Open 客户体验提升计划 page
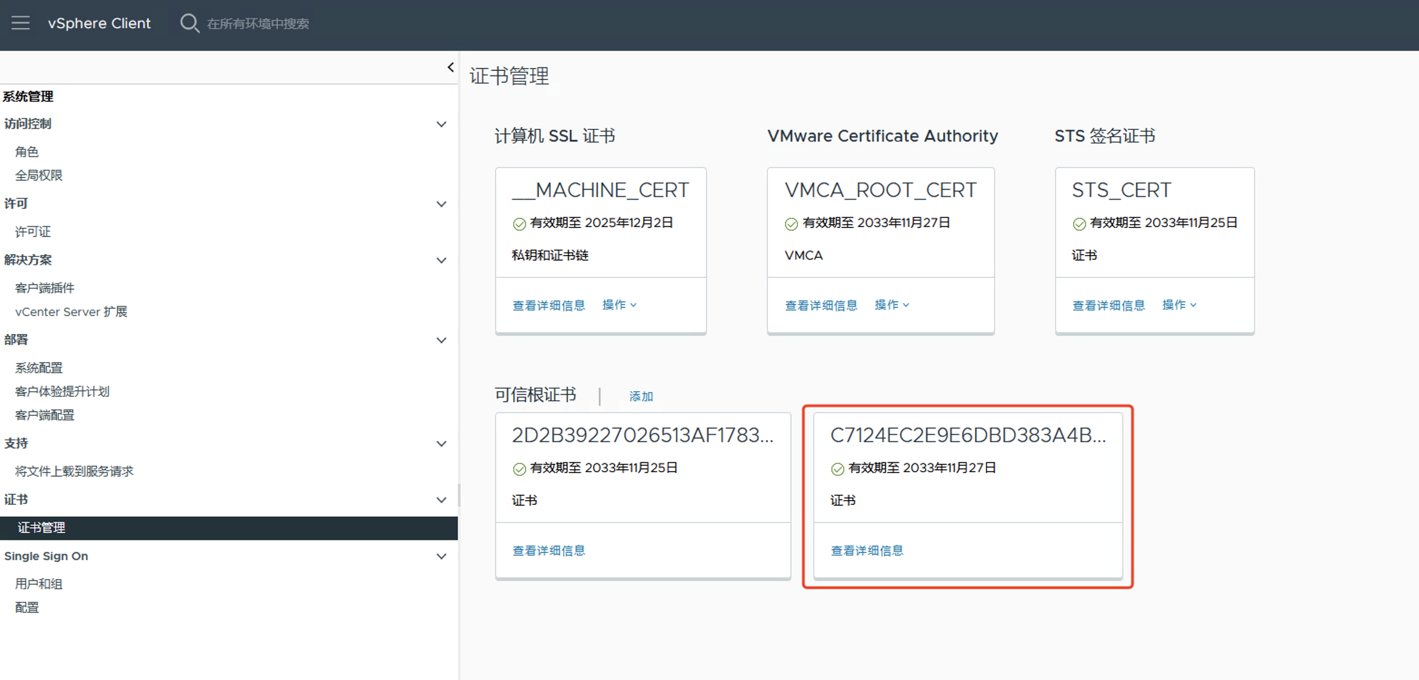Screen dimensions: 1419x680 (62, 392)
